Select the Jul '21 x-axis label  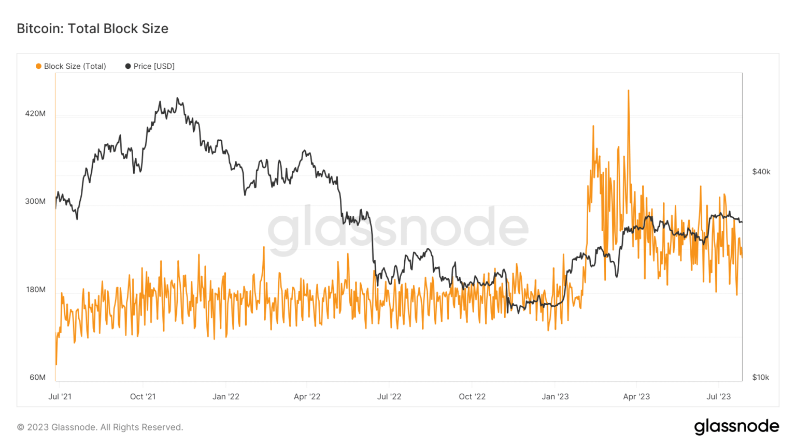60,396
